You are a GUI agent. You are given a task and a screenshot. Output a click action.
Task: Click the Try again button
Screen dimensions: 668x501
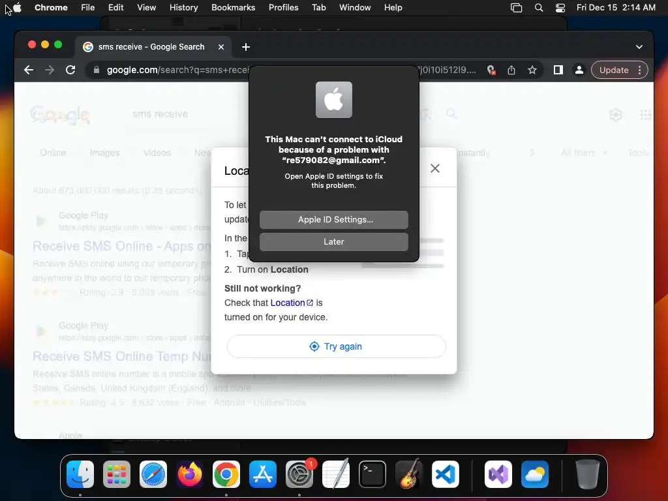(x=336, y=346)
